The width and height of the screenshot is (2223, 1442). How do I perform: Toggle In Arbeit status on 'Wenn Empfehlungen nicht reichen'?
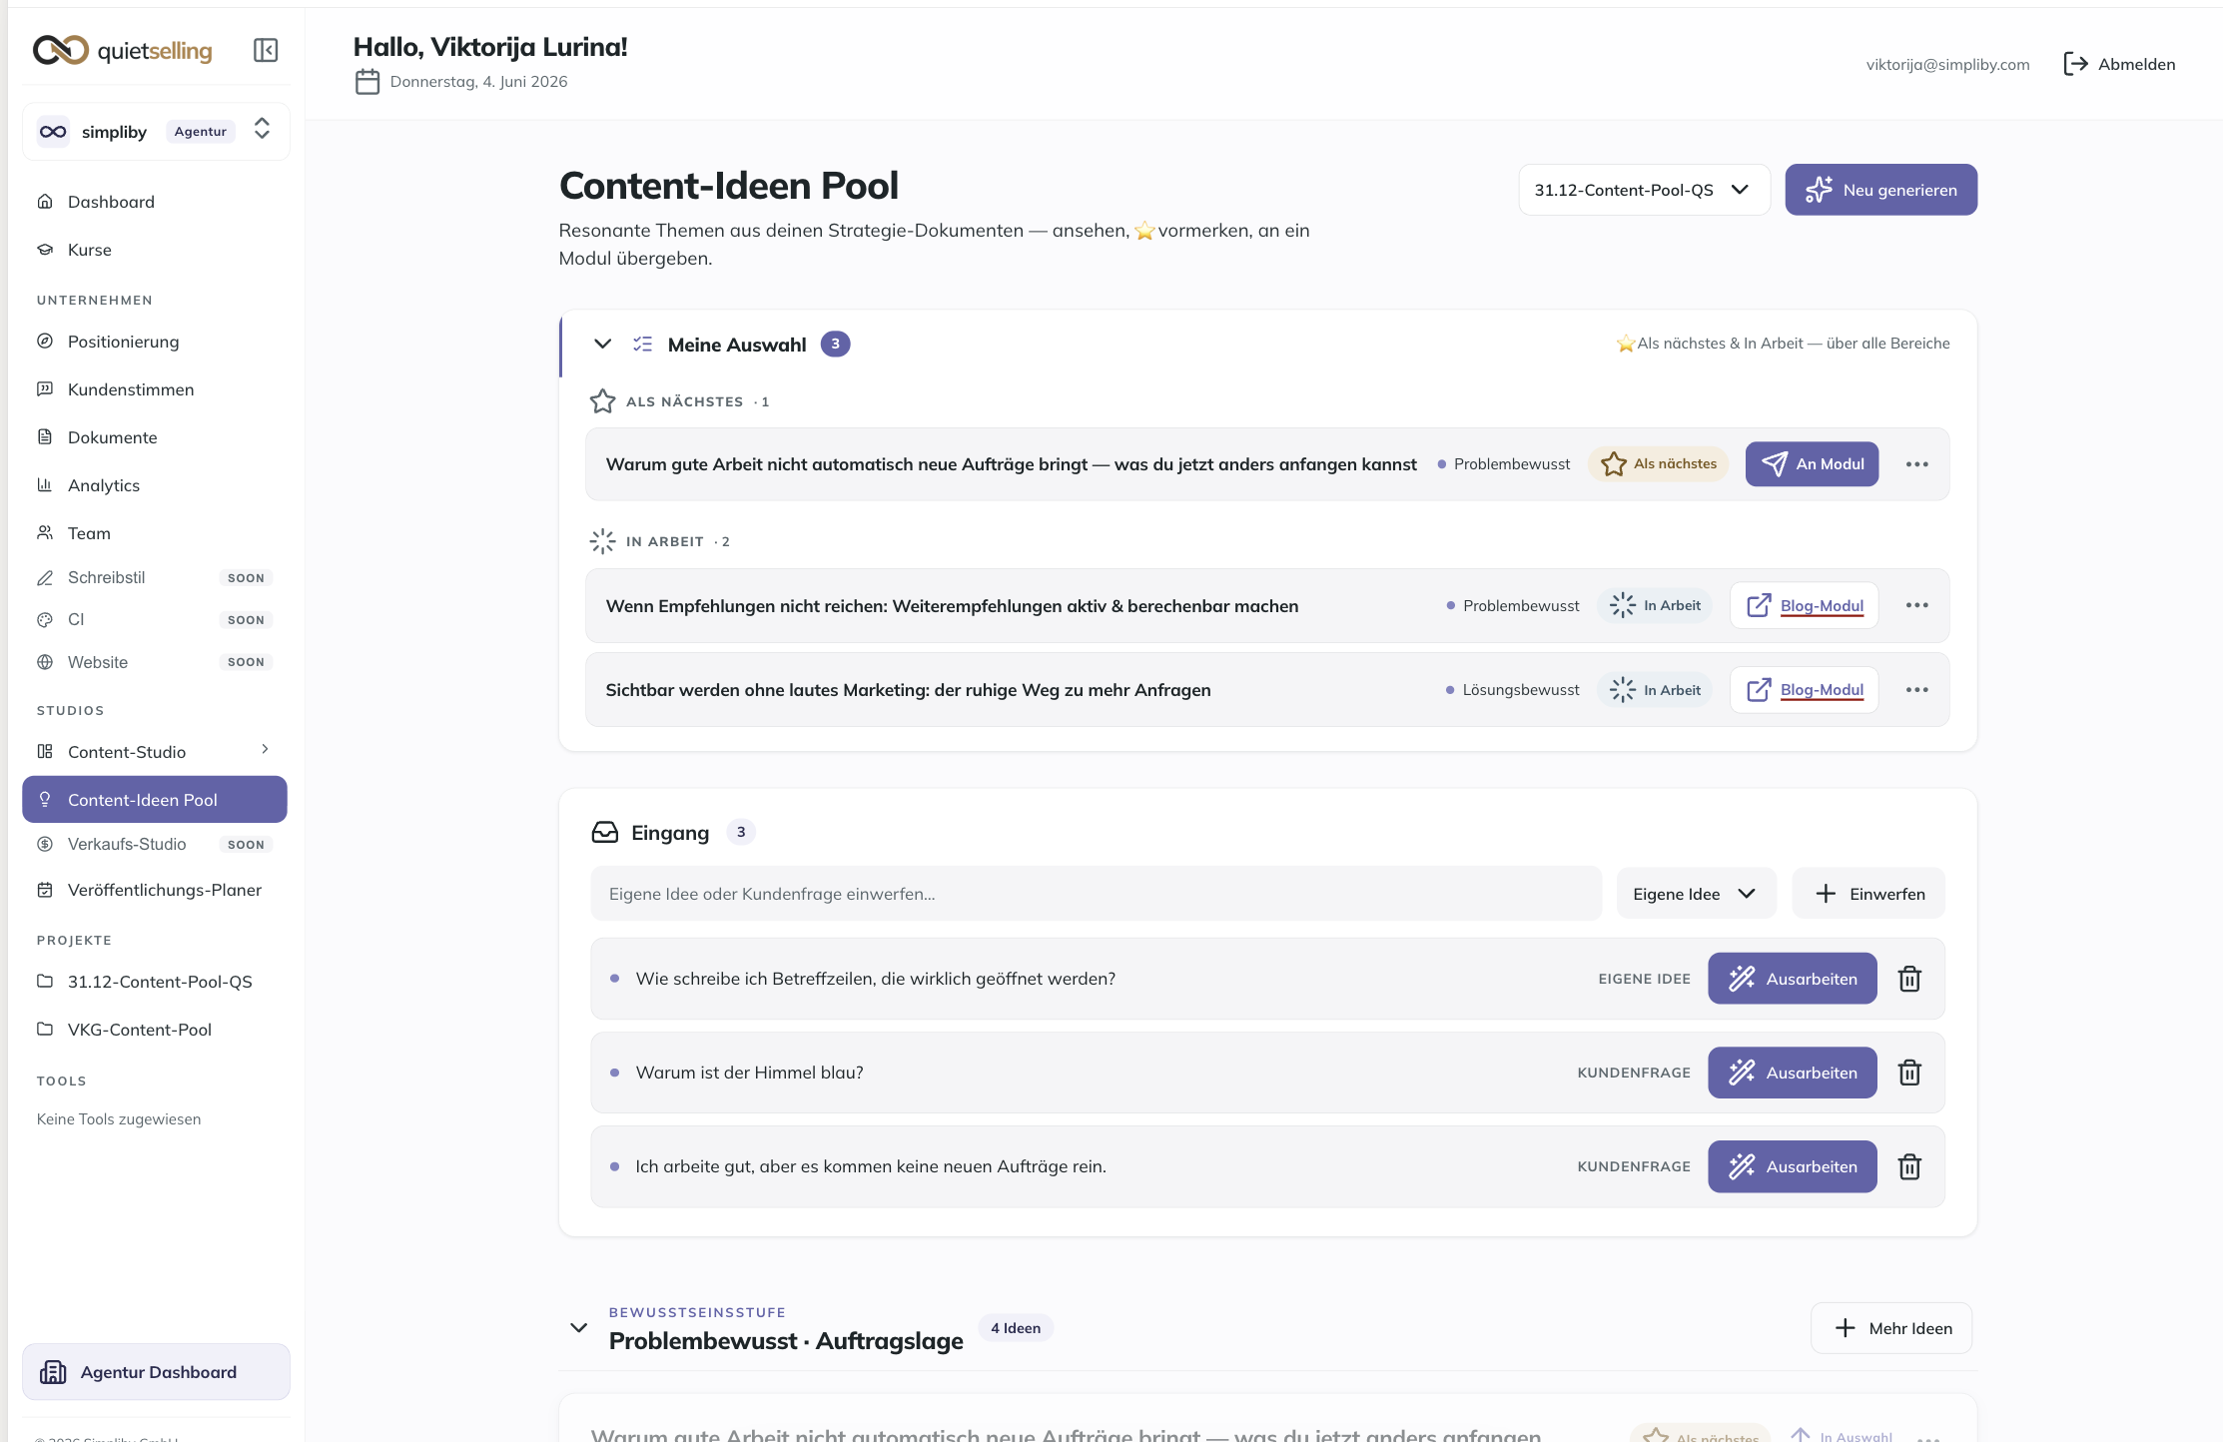1654,605
